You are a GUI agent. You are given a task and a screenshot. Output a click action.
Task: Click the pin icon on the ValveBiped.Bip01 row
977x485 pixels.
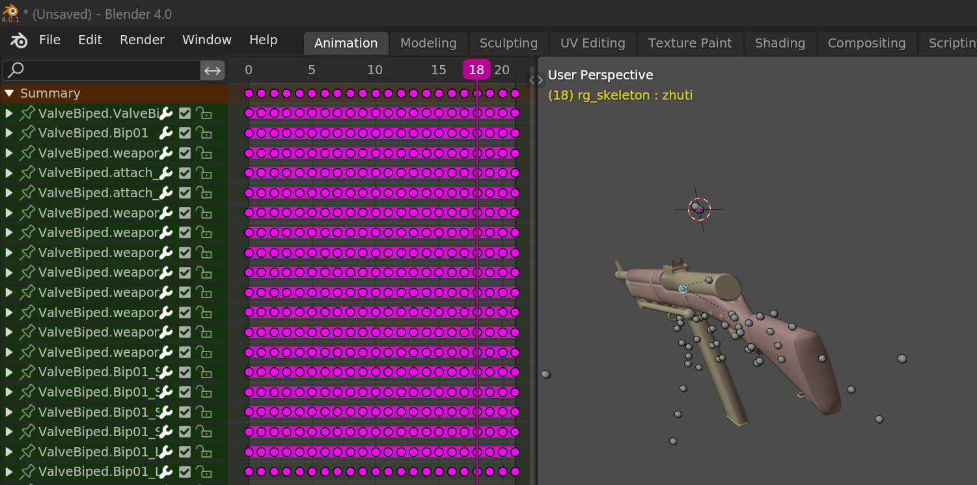pyautogui.click(x=27, y=133)
